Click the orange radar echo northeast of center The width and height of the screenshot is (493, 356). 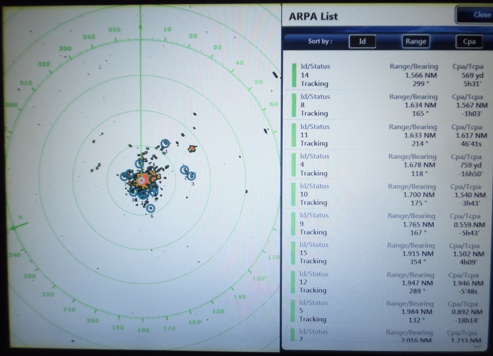[192, 149]
